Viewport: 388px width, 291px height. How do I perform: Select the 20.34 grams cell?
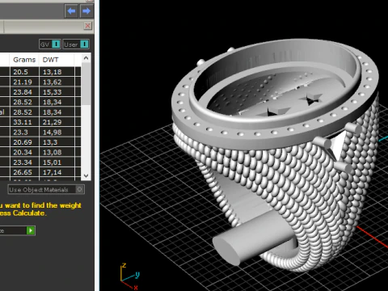[24, 152]
